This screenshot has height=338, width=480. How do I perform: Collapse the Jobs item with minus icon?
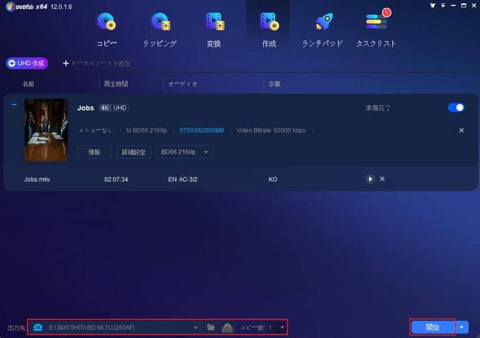(x=14, y=105)
